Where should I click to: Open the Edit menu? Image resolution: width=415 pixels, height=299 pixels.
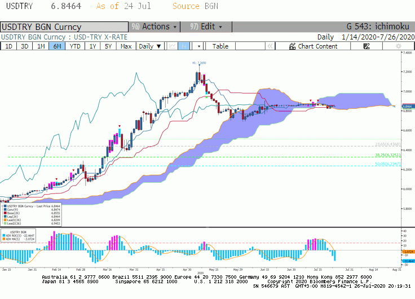(x=206, y=27)
